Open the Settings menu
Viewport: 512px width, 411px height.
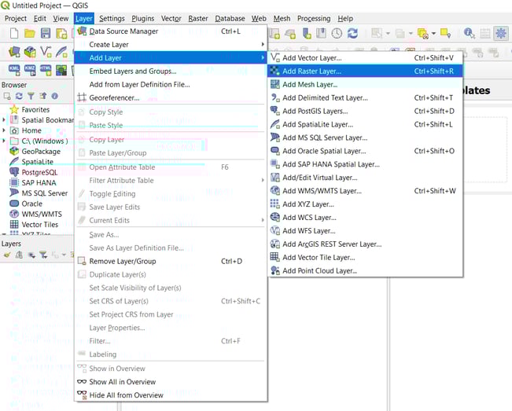pos(112,19)
